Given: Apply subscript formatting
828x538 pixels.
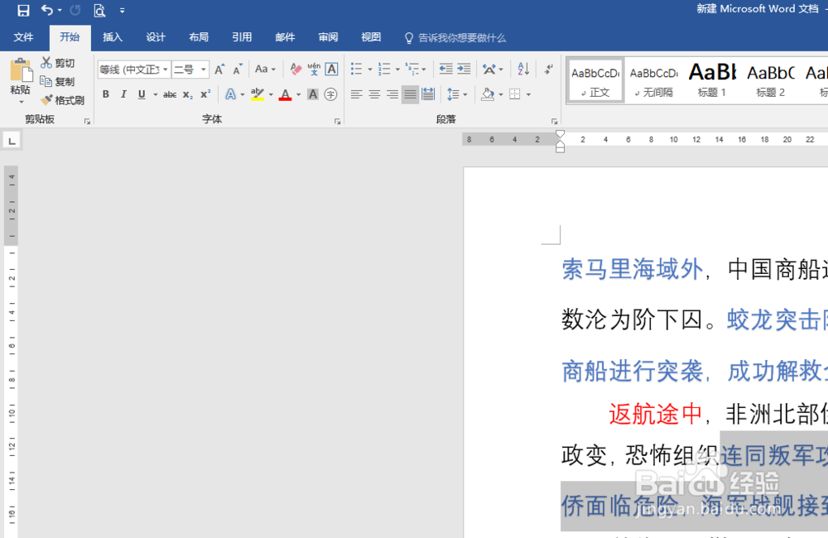Looking at the screenshot, I should 186,94.
